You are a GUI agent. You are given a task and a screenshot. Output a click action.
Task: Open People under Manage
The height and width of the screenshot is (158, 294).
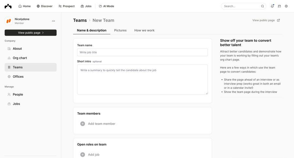pos(31,94)
